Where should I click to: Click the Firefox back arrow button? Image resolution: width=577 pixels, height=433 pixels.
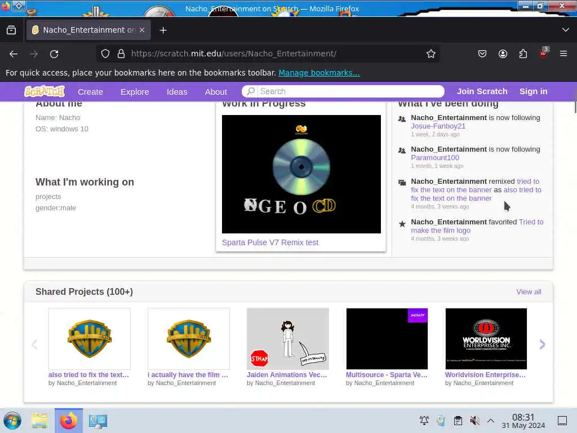click(x=14, y=54)
